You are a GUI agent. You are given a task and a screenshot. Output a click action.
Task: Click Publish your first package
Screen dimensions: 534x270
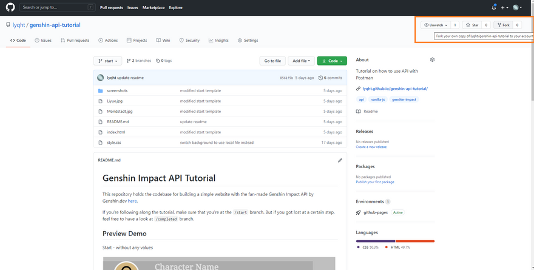(x=375, y=182)
